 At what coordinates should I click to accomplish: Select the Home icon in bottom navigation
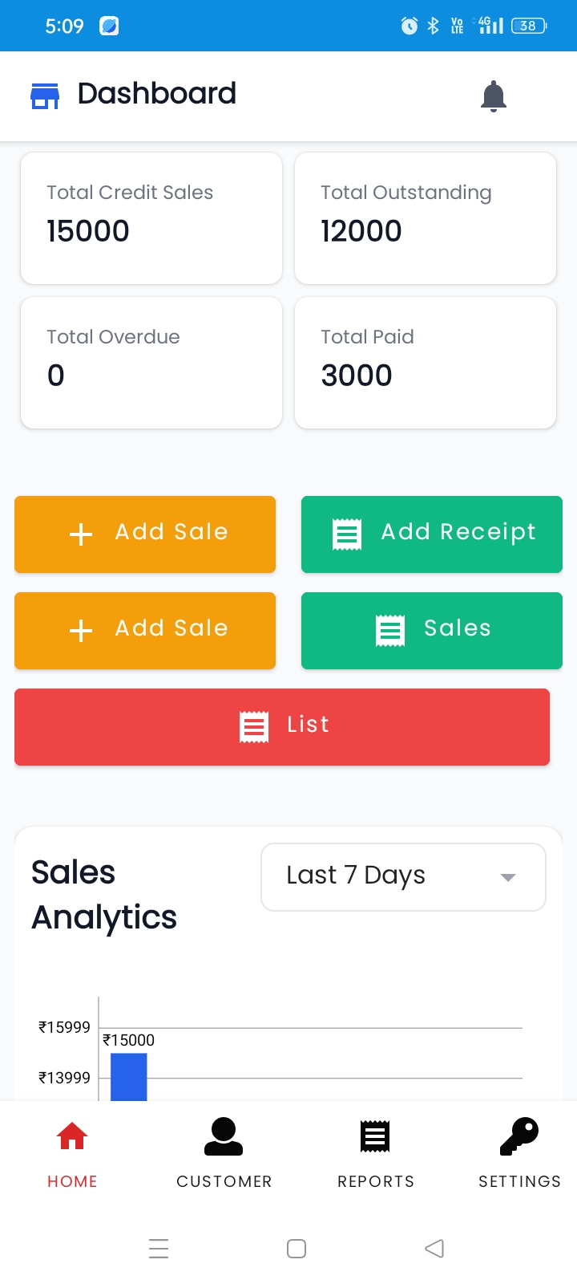point(71,1136)
